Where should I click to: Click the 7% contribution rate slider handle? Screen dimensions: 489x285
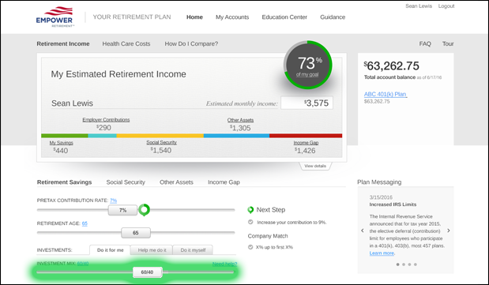click(123, 210)
